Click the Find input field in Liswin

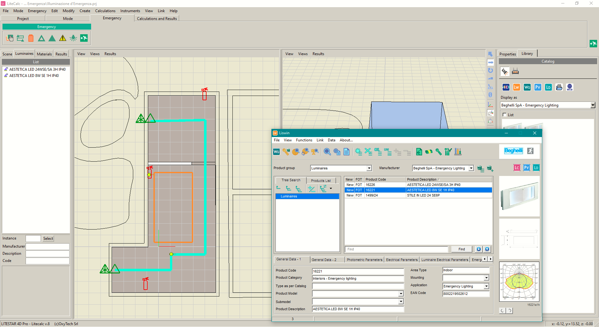pyautogui.click(x=397, y=249)
